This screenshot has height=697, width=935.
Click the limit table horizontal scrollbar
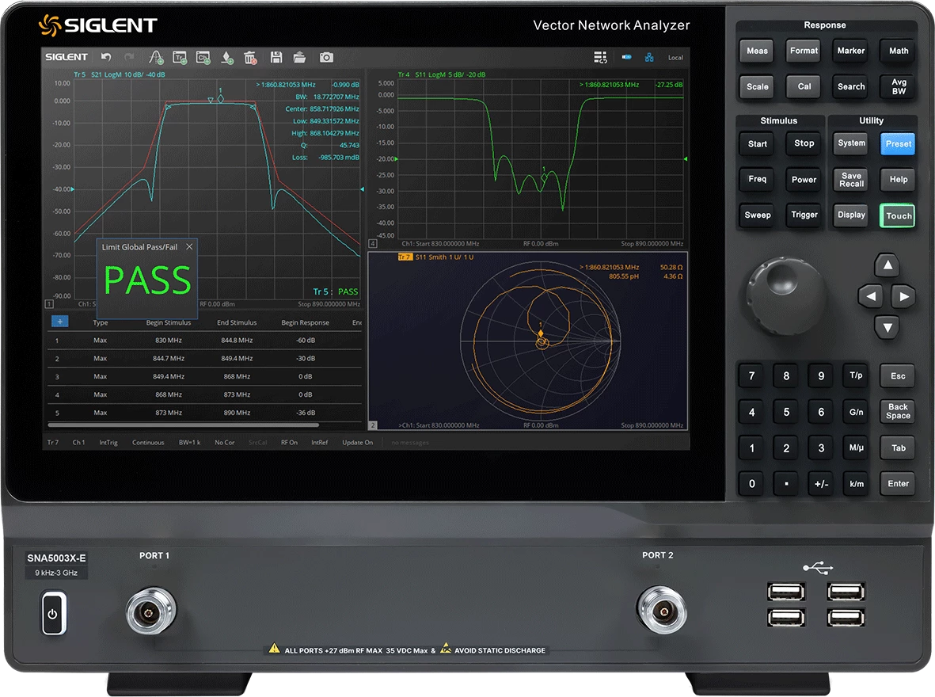[x=182, y=425]
